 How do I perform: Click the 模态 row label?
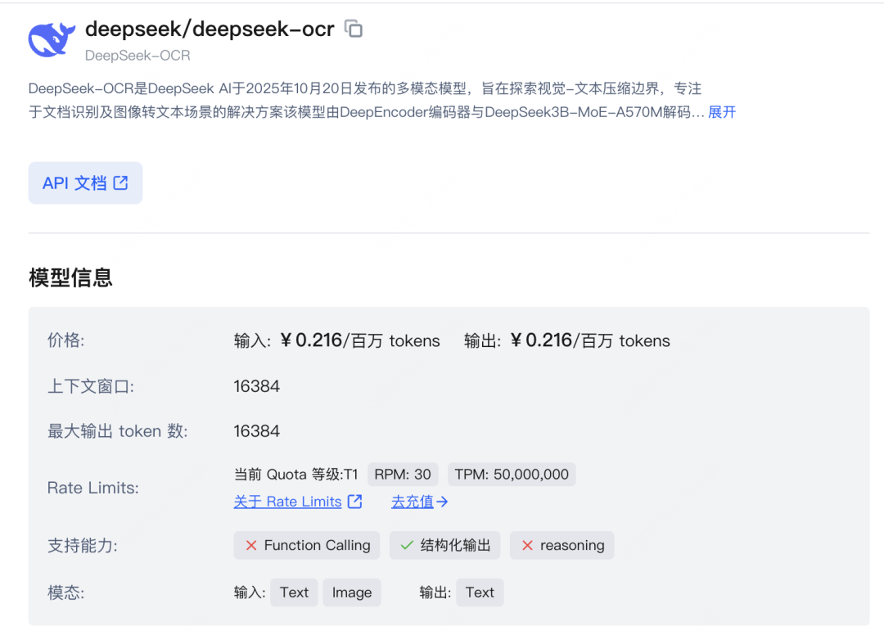[x=66, y=592]
